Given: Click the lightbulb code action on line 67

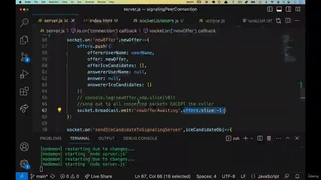Looking at the screenshot, I should [x=59, y=110].
